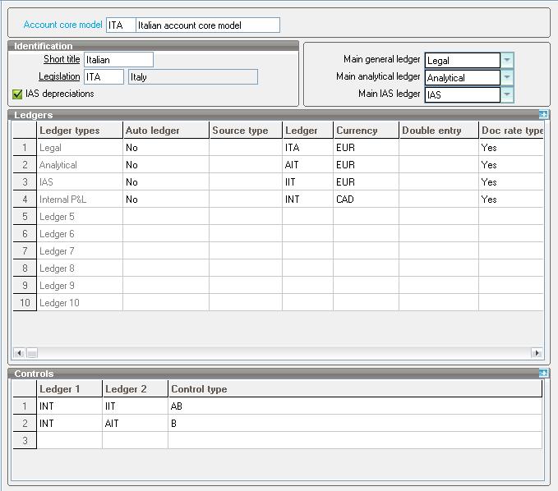
Task: Click the AIT ledger cell in Ledgers row 2
Action: click(307, 164)
